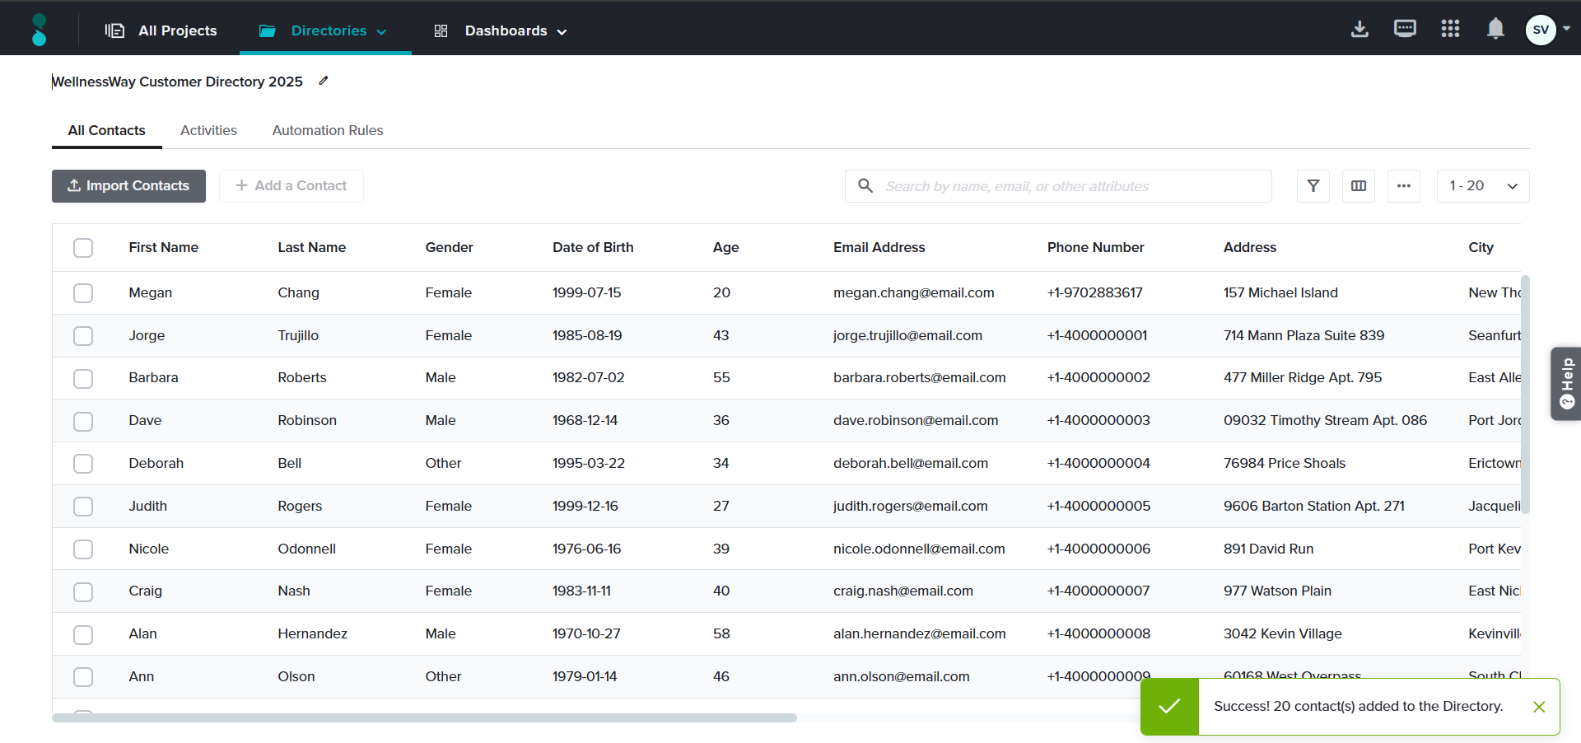Open the column chooser icon
1581x743 pixels.
tap(1359, 186)
